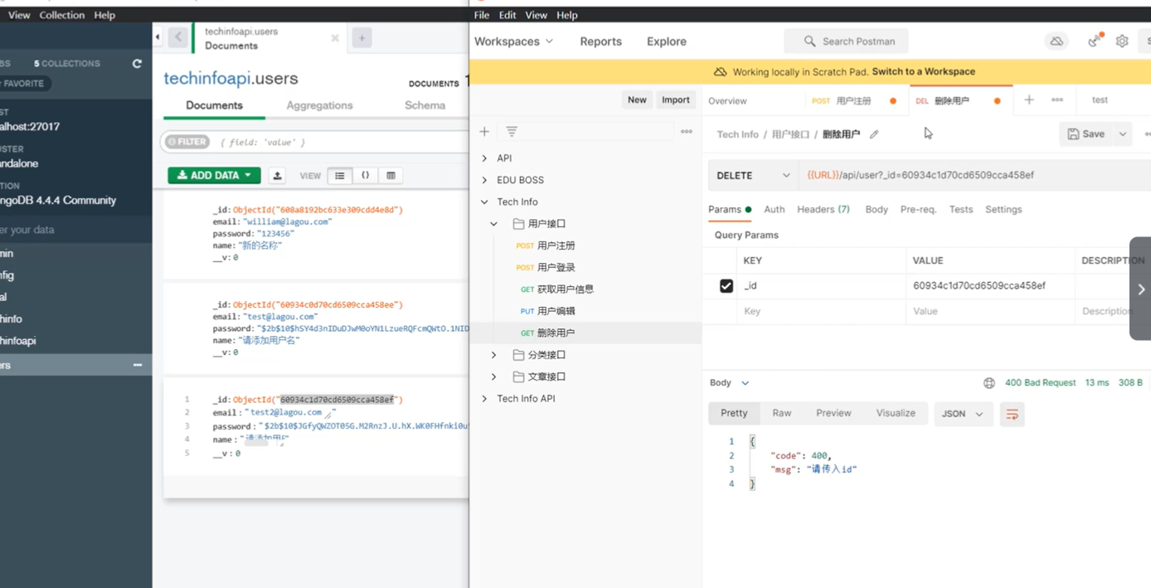Open the Workspaces dropdown
The width and height of the screenshot is (1151, 588).
(513, 41)
